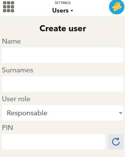Click the PIN field label
This screenshot has height=157, width=125.
[x=7, y=128]
